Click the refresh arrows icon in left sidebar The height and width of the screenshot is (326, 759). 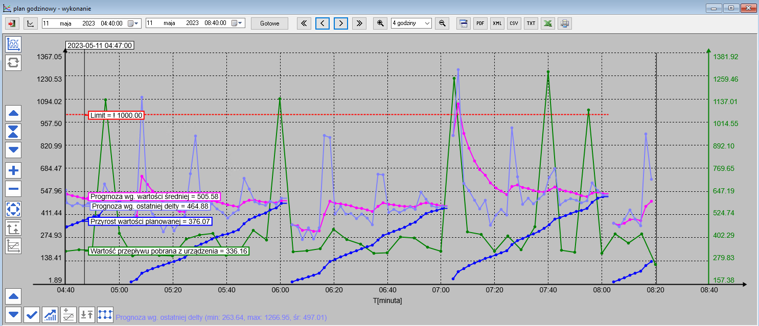coord(13,63)
